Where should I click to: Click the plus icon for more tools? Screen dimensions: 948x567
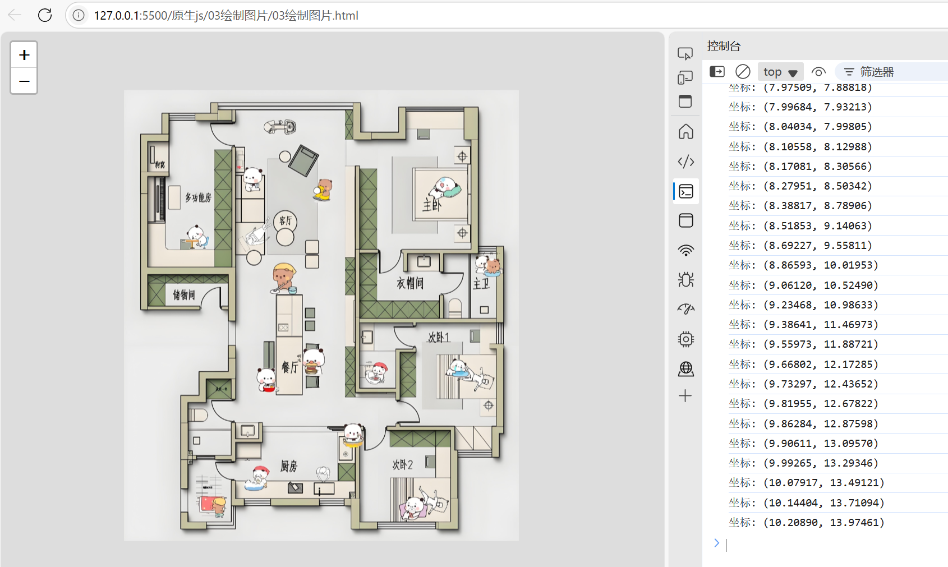point(685,396)
